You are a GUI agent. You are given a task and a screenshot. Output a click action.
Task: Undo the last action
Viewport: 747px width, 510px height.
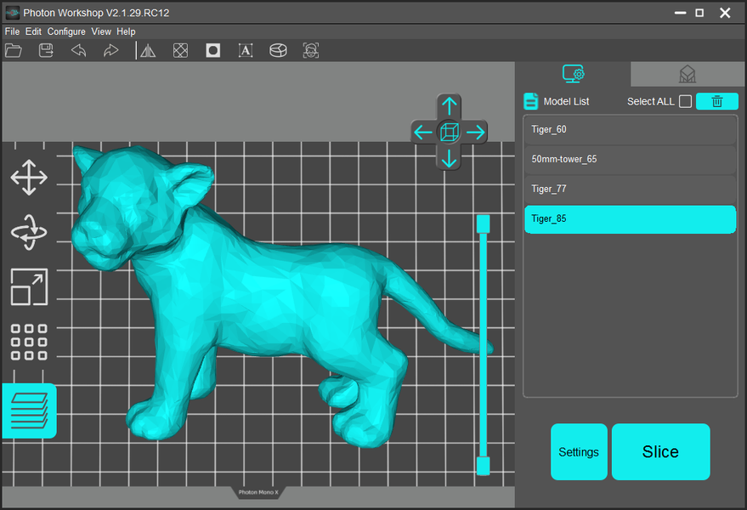pos(78,51)
